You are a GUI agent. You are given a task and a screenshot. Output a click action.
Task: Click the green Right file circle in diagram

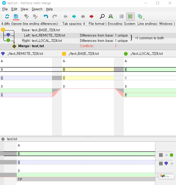[8, 40]
